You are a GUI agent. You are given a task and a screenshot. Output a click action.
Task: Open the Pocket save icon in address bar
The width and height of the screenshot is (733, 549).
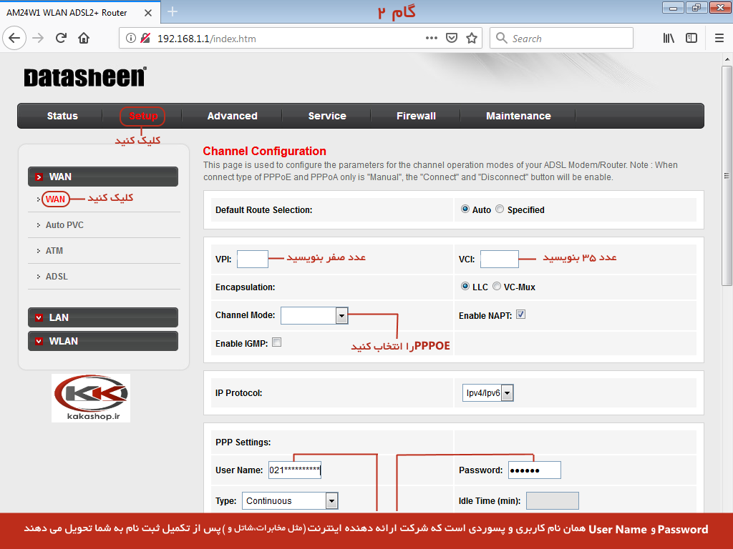(x=452, y=38)
